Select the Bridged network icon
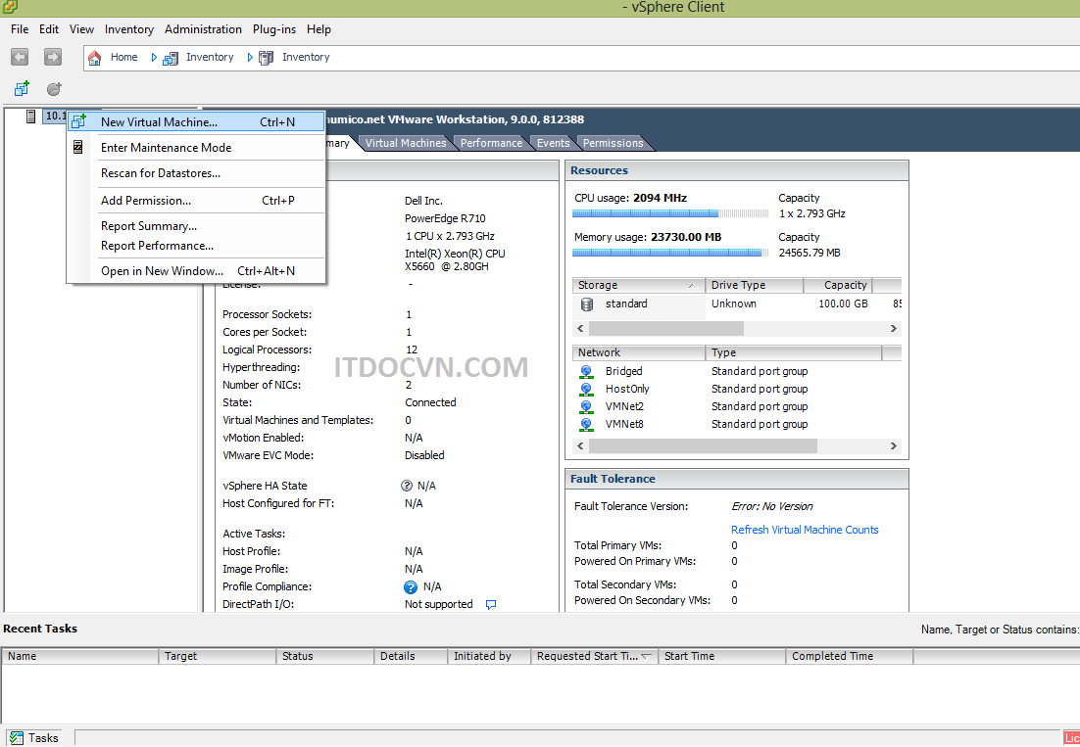 [x=586, y=372]
